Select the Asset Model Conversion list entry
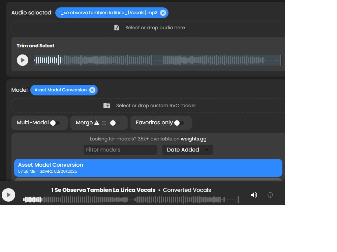This screenshot has height=252, width=337. point(148,168)
